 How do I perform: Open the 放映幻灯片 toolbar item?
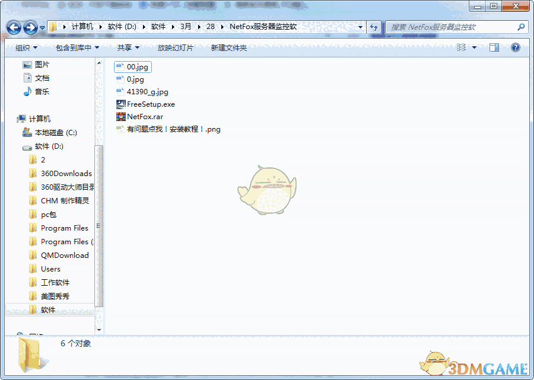click(175, 47)
